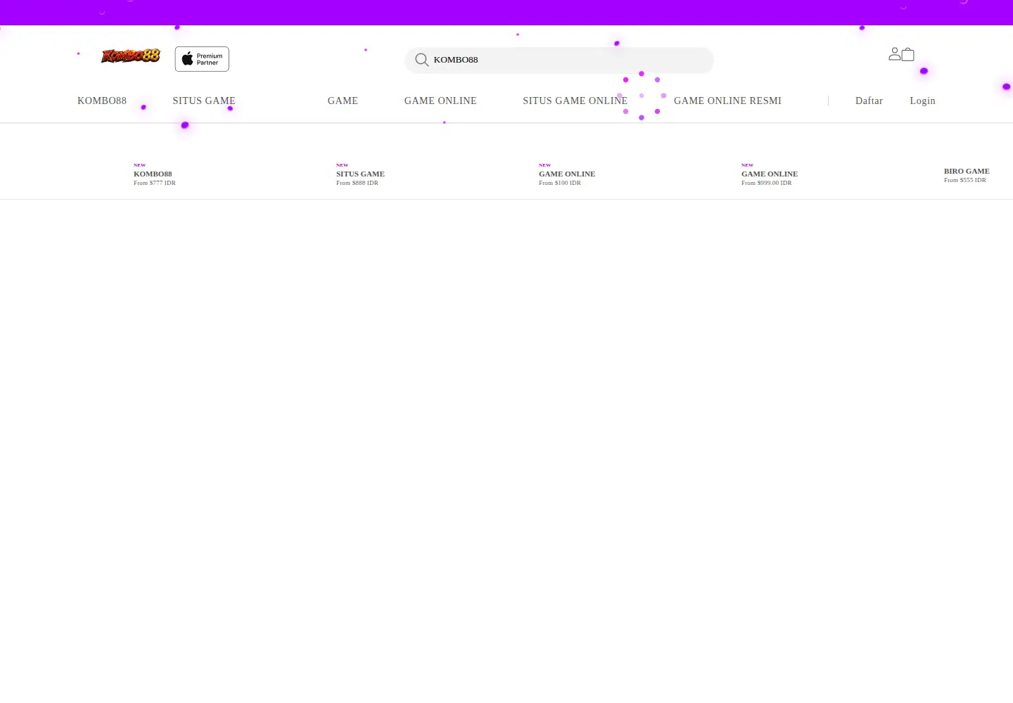Click the price text 'From $555 IDR'
This screenshot has height=703, width=1013.
pyautogui.click(x=965, y=180)
